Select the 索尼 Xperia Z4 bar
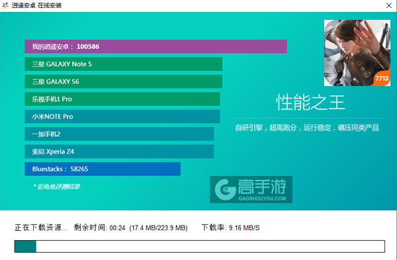 point(119,152)
